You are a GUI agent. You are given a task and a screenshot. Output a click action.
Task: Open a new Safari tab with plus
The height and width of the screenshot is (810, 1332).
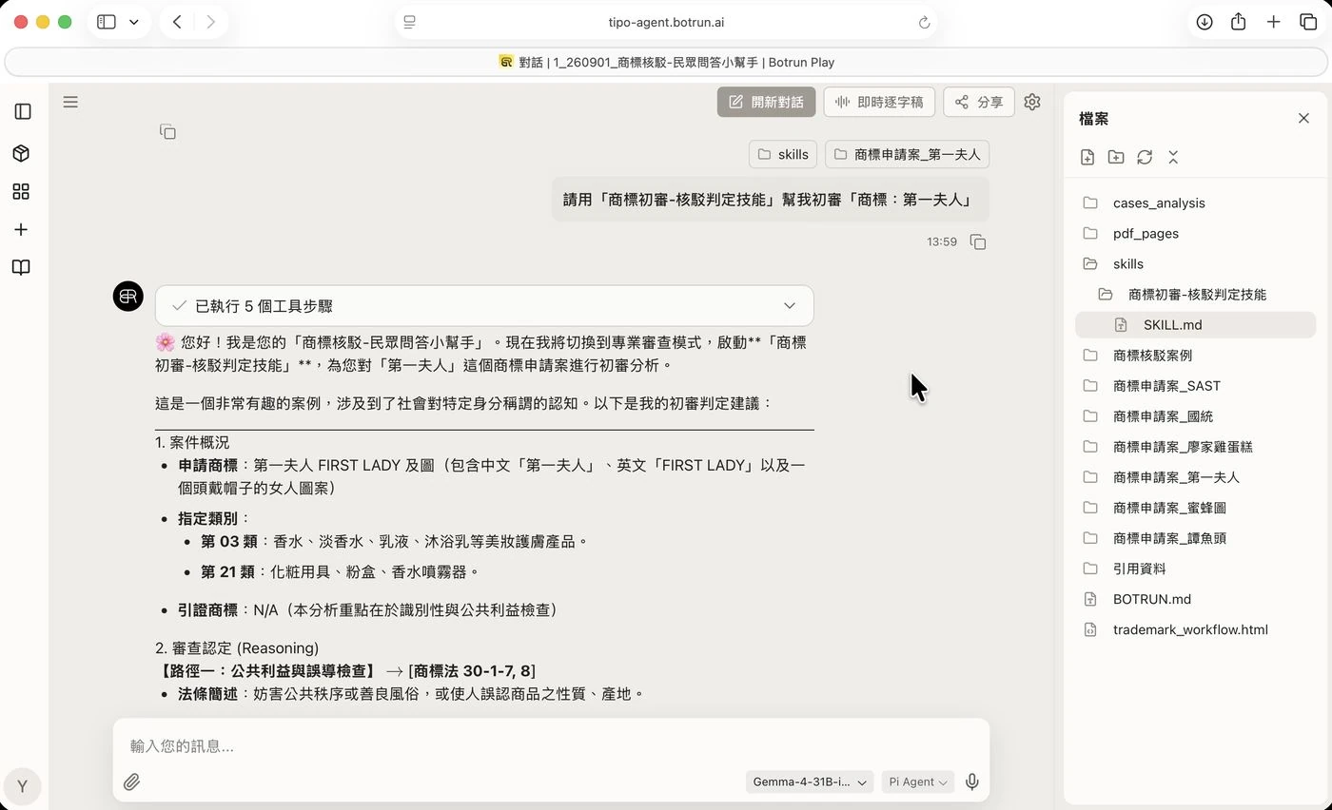1273,22
